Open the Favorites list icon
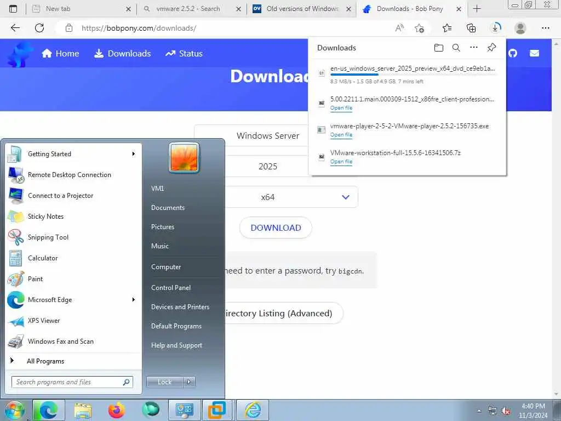 click(x=447, y=28)
